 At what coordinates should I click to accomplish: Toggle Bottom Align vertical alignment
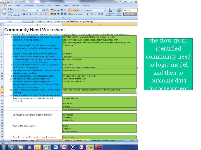click(58, 10)
